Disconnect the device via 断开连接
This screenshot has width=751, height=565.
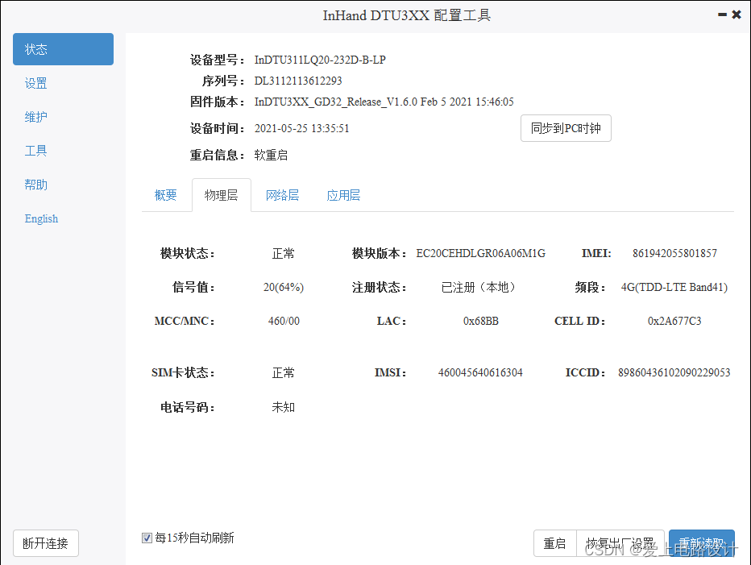[45, 542]
